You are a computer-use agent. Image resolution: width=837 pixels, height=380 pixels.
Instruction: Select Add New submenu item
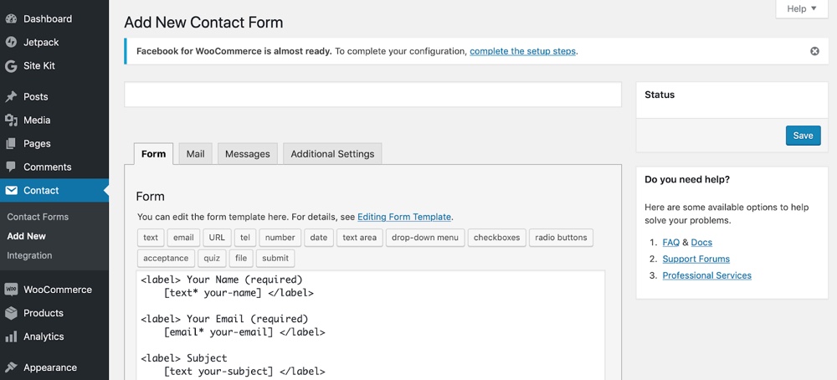26,236
